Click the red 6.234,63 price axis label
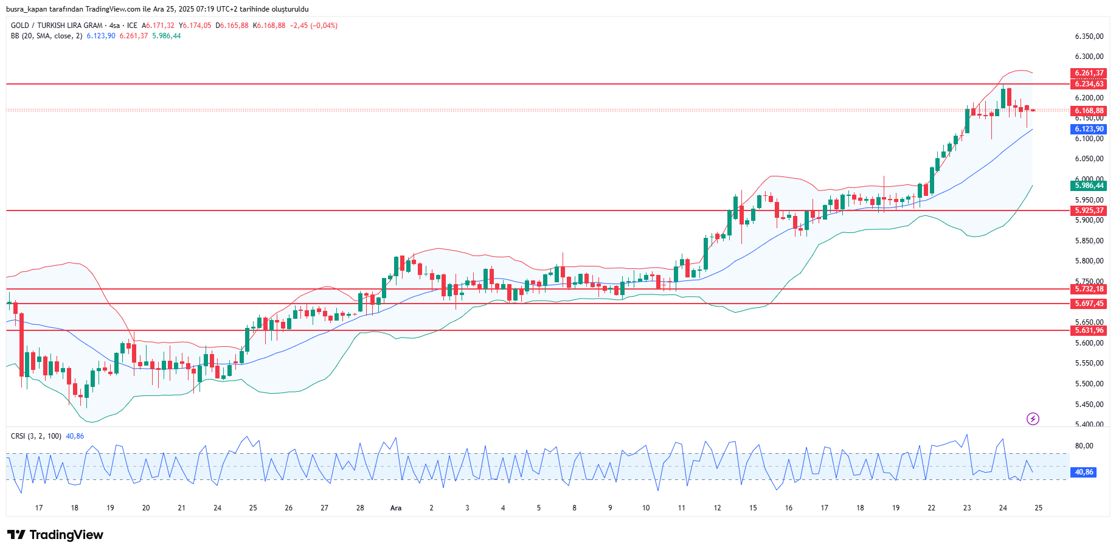Image resolution: width=1116 pixels, height=553 pixels. (x=1088, y=84)
